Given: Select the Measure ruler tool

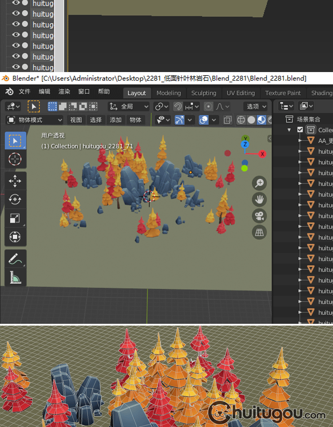Looking at the screenshot, I should coord(15,278).
